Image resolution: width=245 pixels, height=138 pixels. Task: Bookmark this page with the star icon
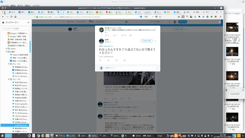point(160,17)
